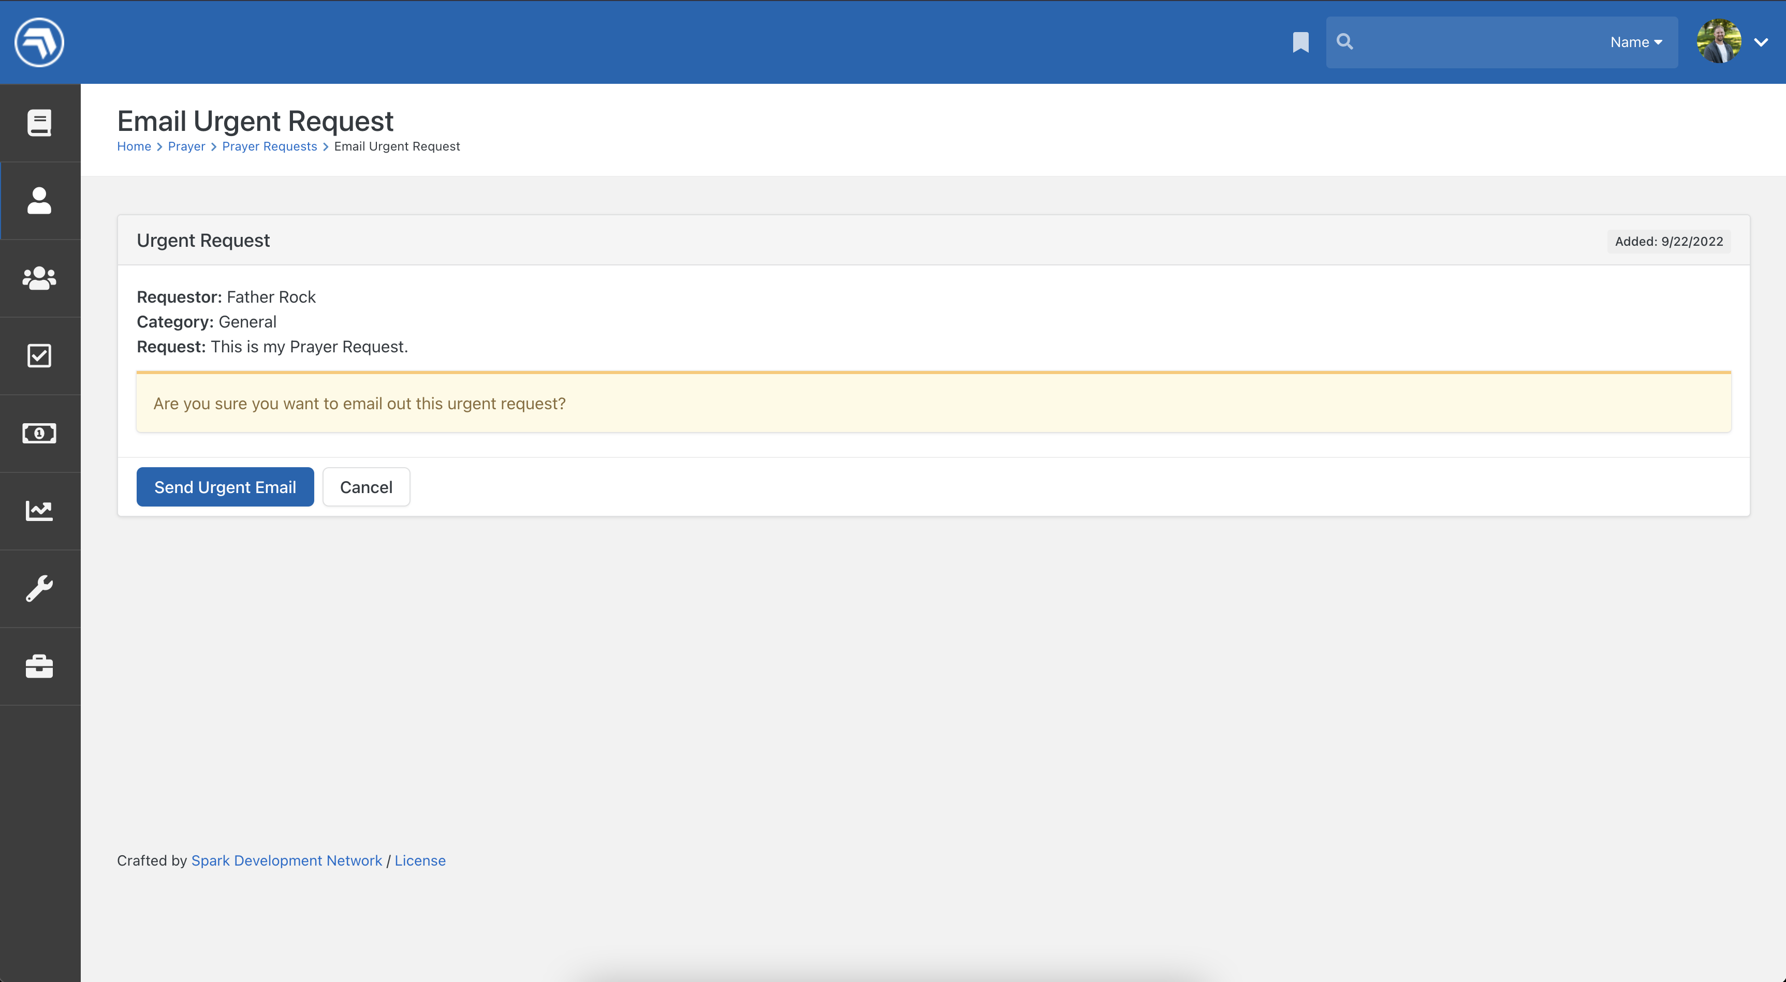Screen dimensions: 1786x982
Task: Click the Category General text
Action: [207, 322]
